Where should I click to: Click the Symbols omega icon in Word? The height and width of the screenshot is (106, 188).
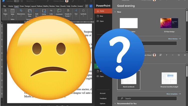click(x=83, y=11)
